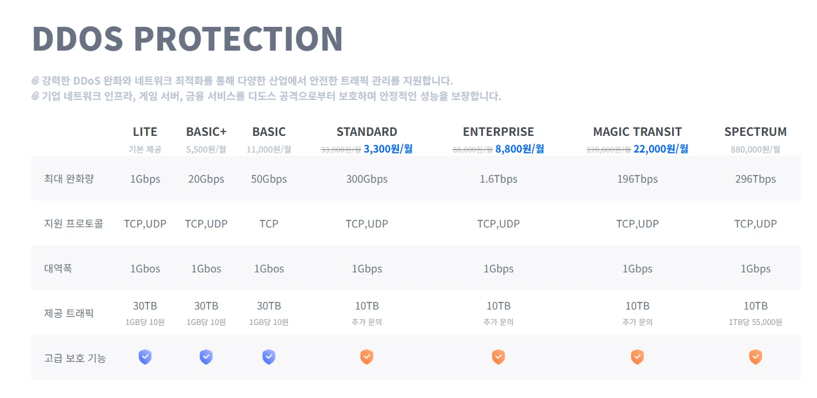This screenshot has width=817, height=398.
Task: Click the ENTERPRISE 8,800원/월 discounted price
Action: point(519,149)
